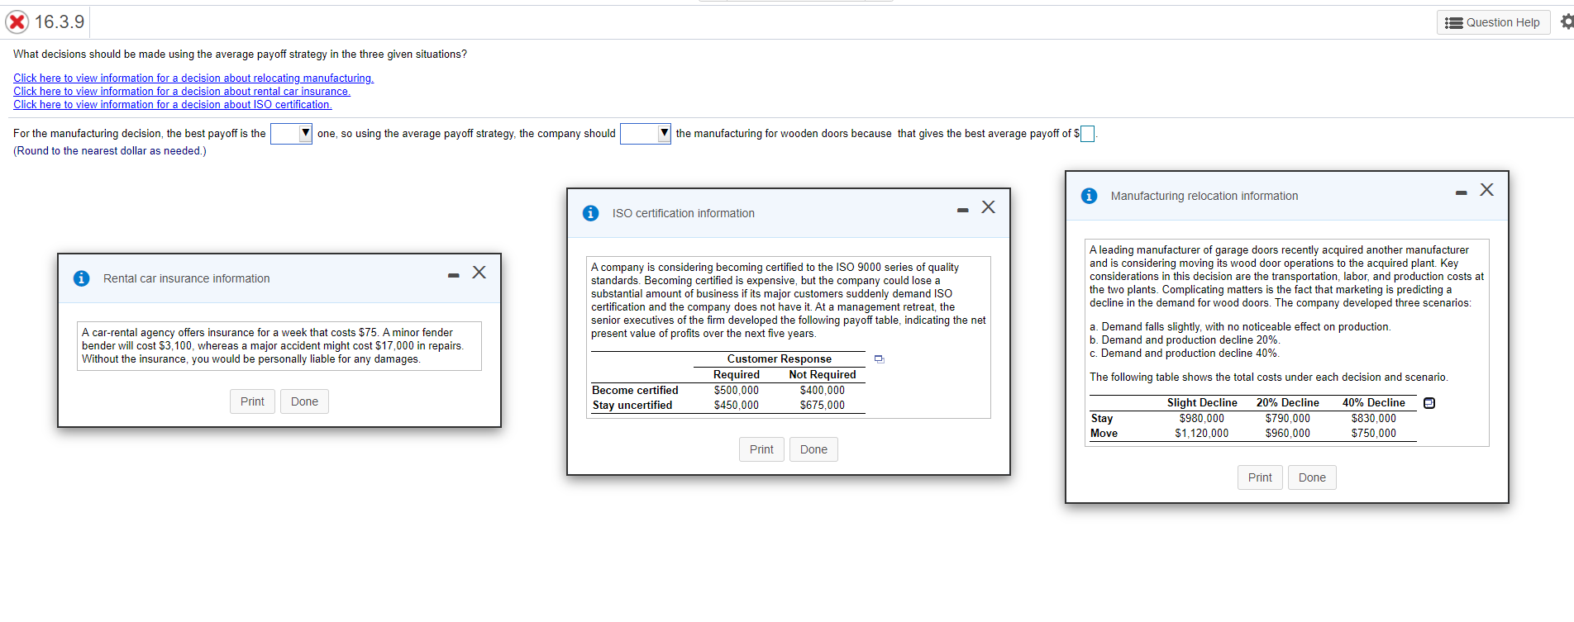Minimize the Manufacturing relocation dialog
1574x622 pixels.
point(1461,192)
